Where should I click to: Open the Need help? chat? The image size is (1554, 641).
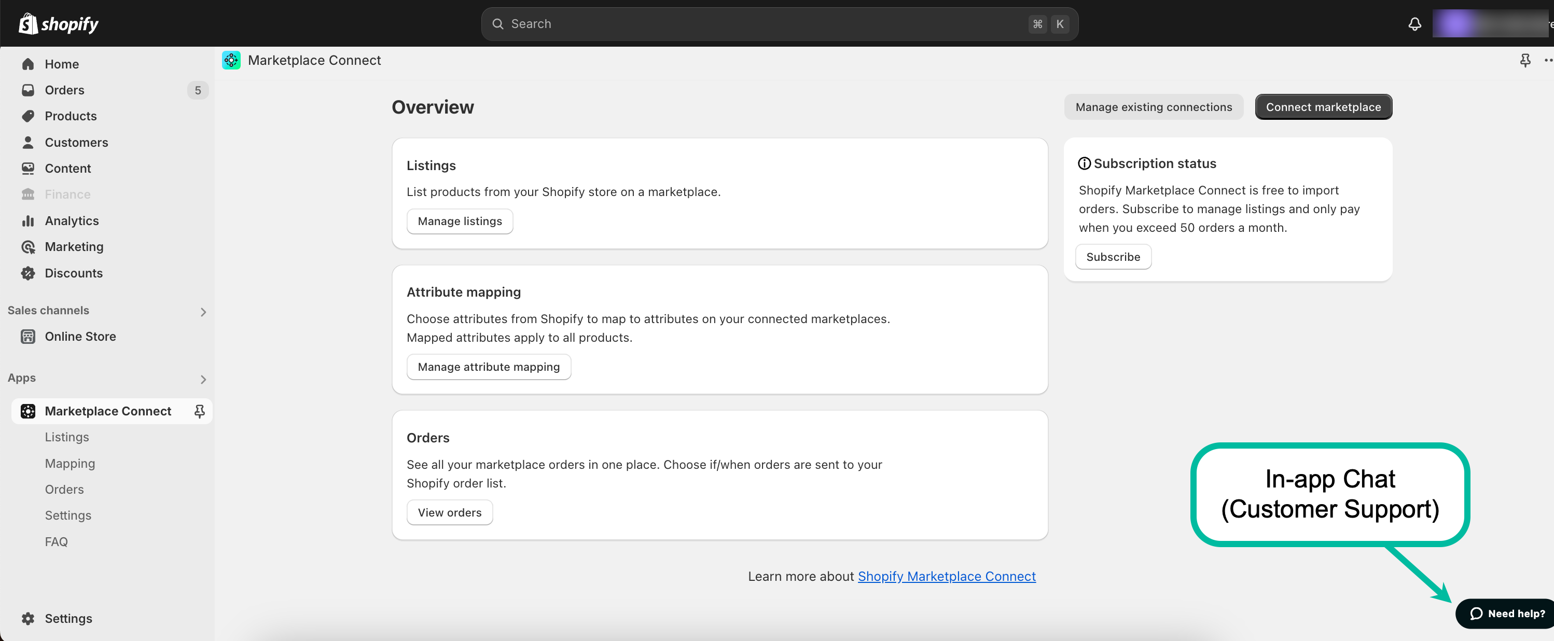1506,614
